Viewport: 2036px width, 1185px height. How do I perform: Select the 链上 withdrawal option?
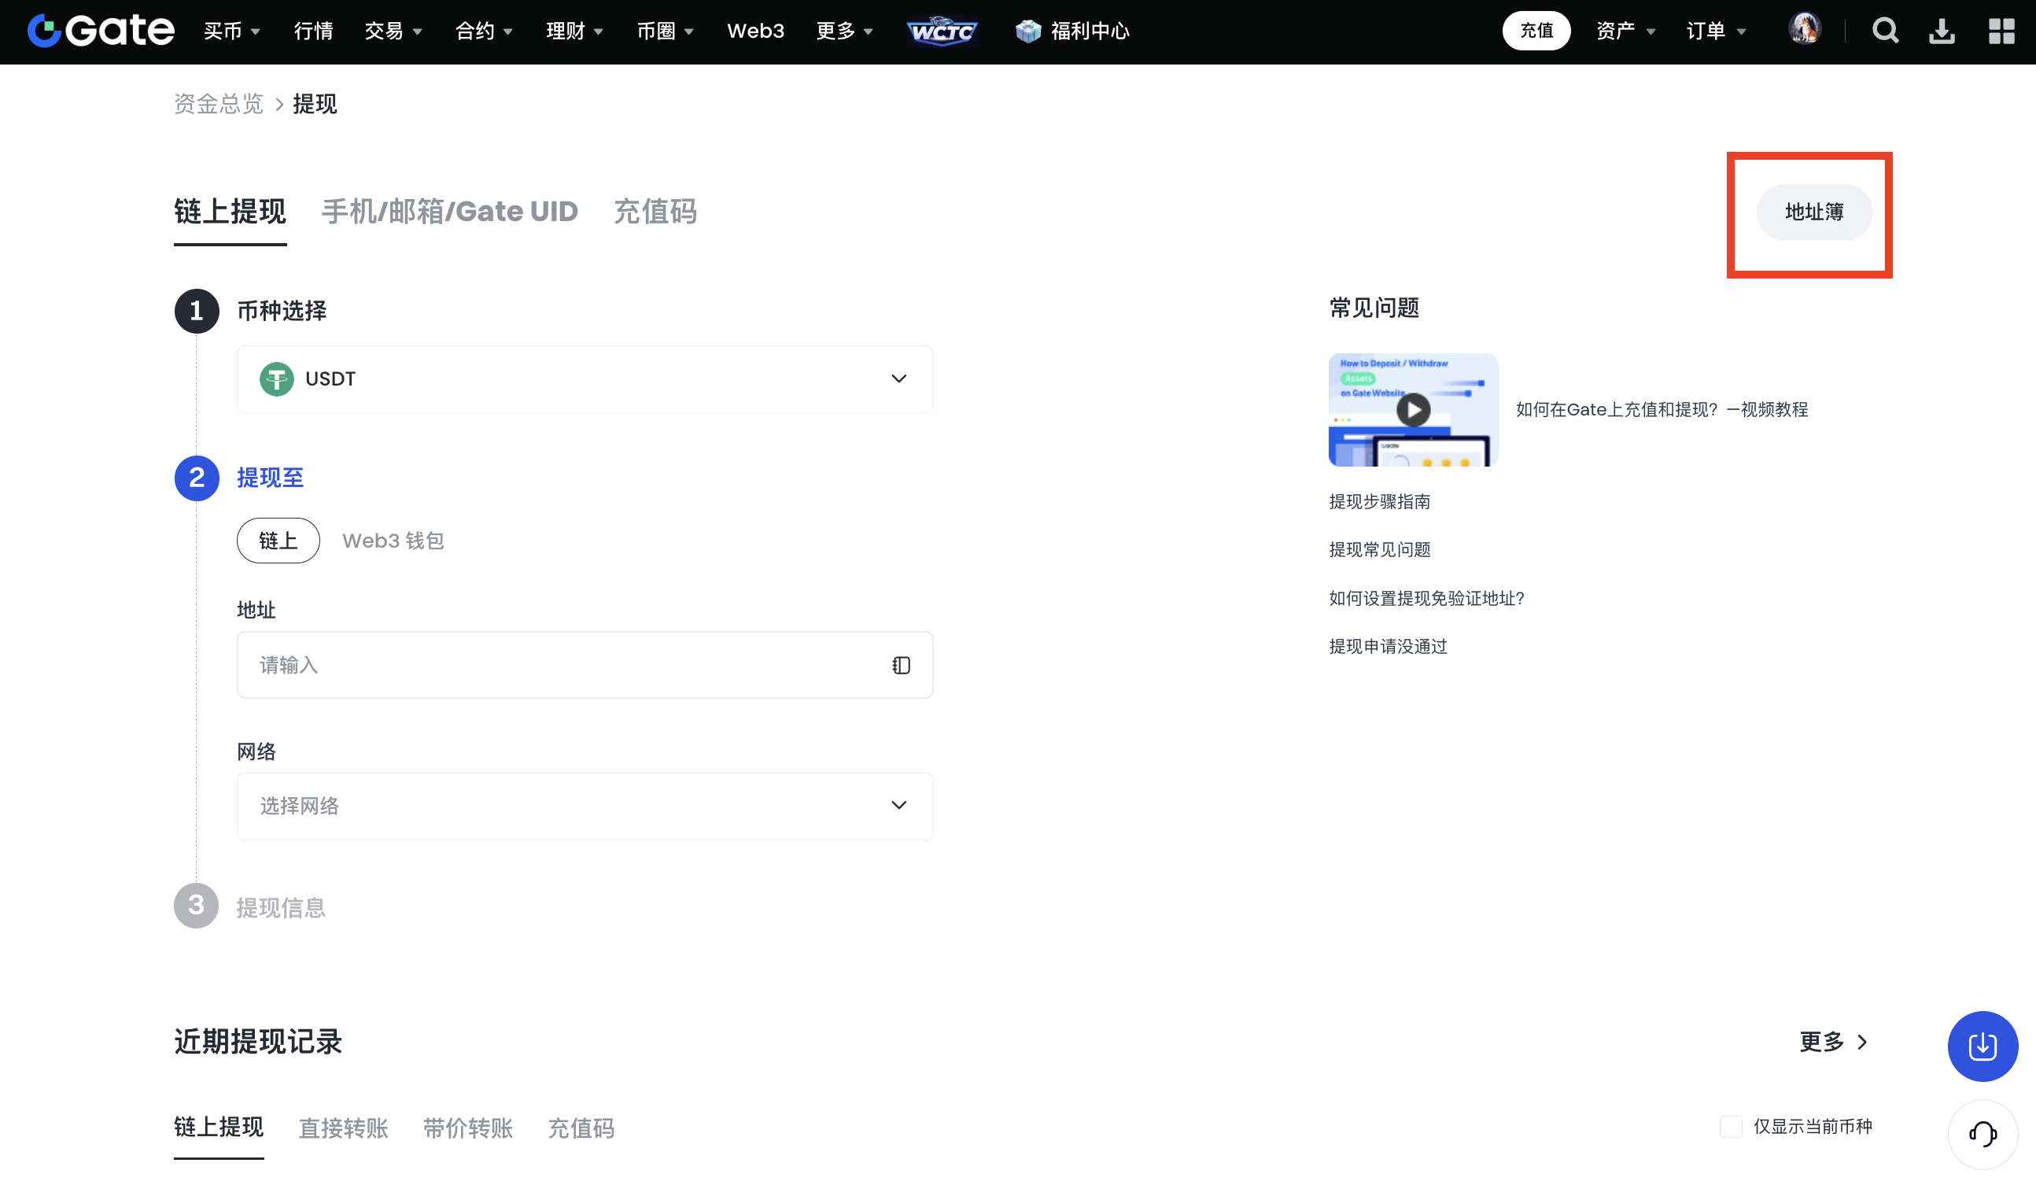tap(278, 541)
